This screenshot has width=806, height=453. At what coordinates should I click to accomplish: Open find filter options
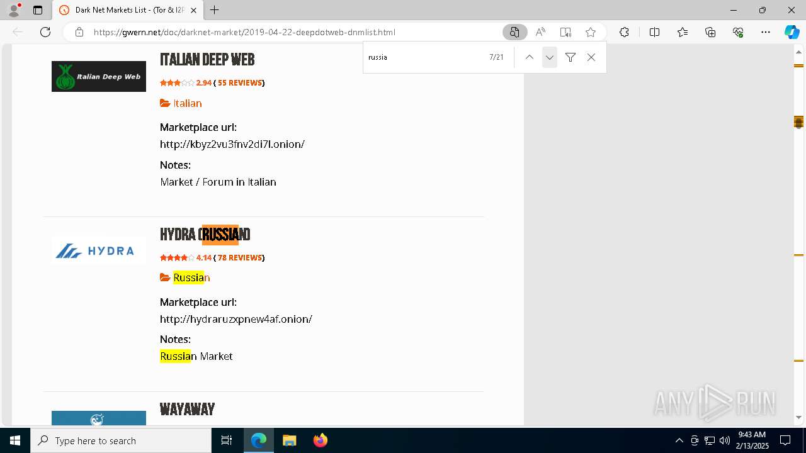click(570, 57)
